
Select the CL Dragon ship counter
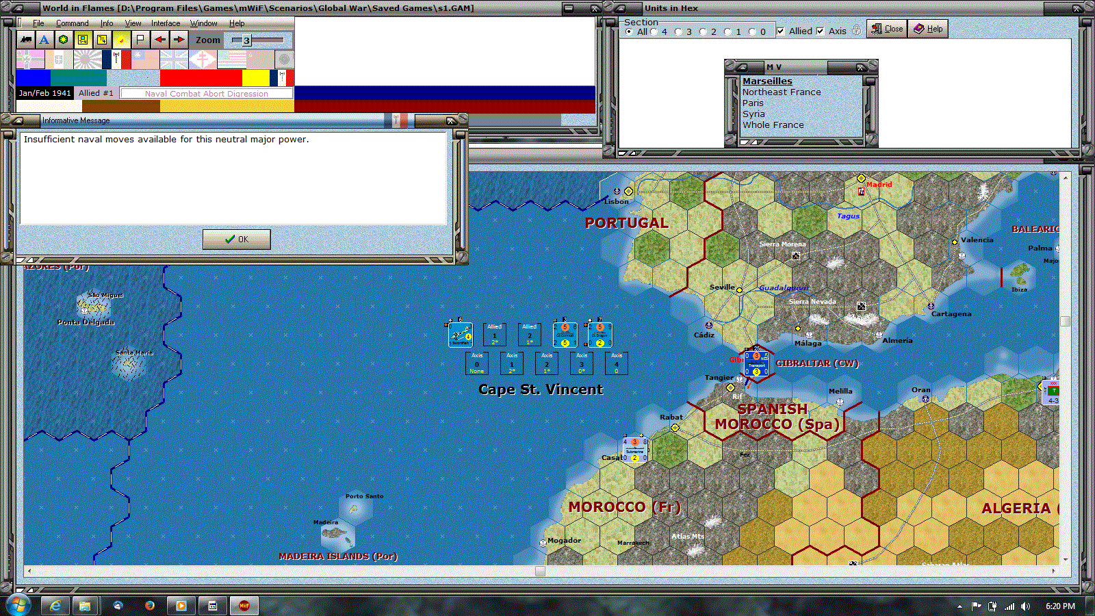click(600, 335)
